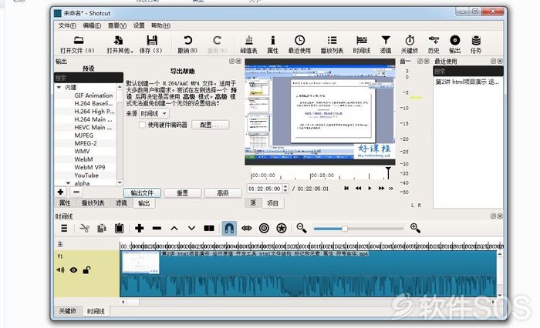Click the V1 clip thumbnail
The width and height of the screenshot is (540, 328).
tap(140, 263)
